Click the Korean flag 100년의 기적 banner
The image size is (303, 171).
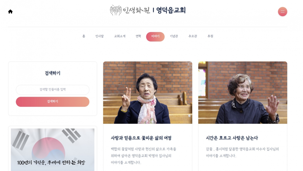pos(53,150)
